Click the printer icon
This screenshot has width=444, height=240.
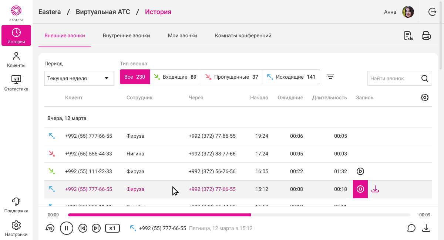[x=426, y=36]
